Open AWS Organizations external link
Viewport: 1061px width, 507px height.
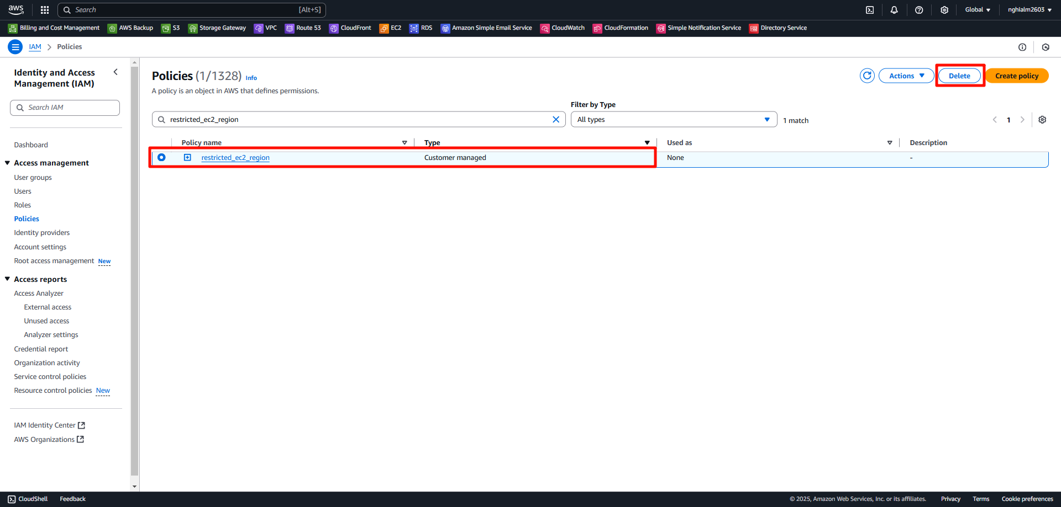(x=49, y=440)
